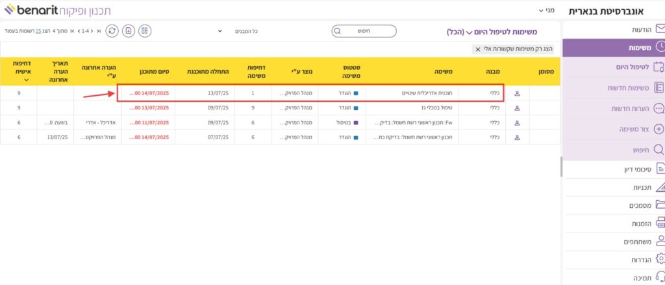
Task: Click the 15 records-per-page link
Action: pyautogui.click(x=38, y=31)
